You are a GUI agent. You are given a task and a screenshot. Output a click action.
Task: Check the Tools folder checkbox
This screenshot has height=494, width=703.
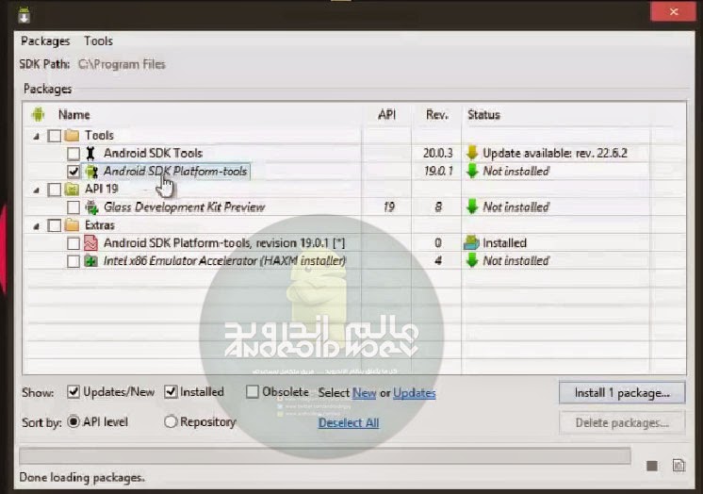[x=55, y=136]
